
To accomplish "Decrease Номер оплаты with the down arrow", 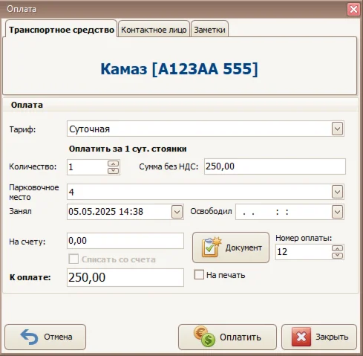I will click(x=337, y=256).
